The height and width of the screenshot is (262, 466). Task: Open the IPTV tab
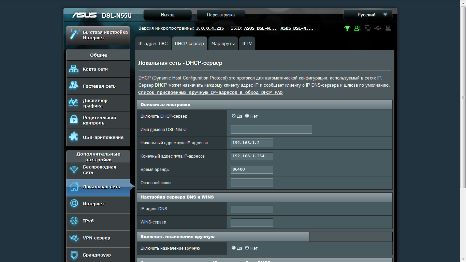coord(247,43)
